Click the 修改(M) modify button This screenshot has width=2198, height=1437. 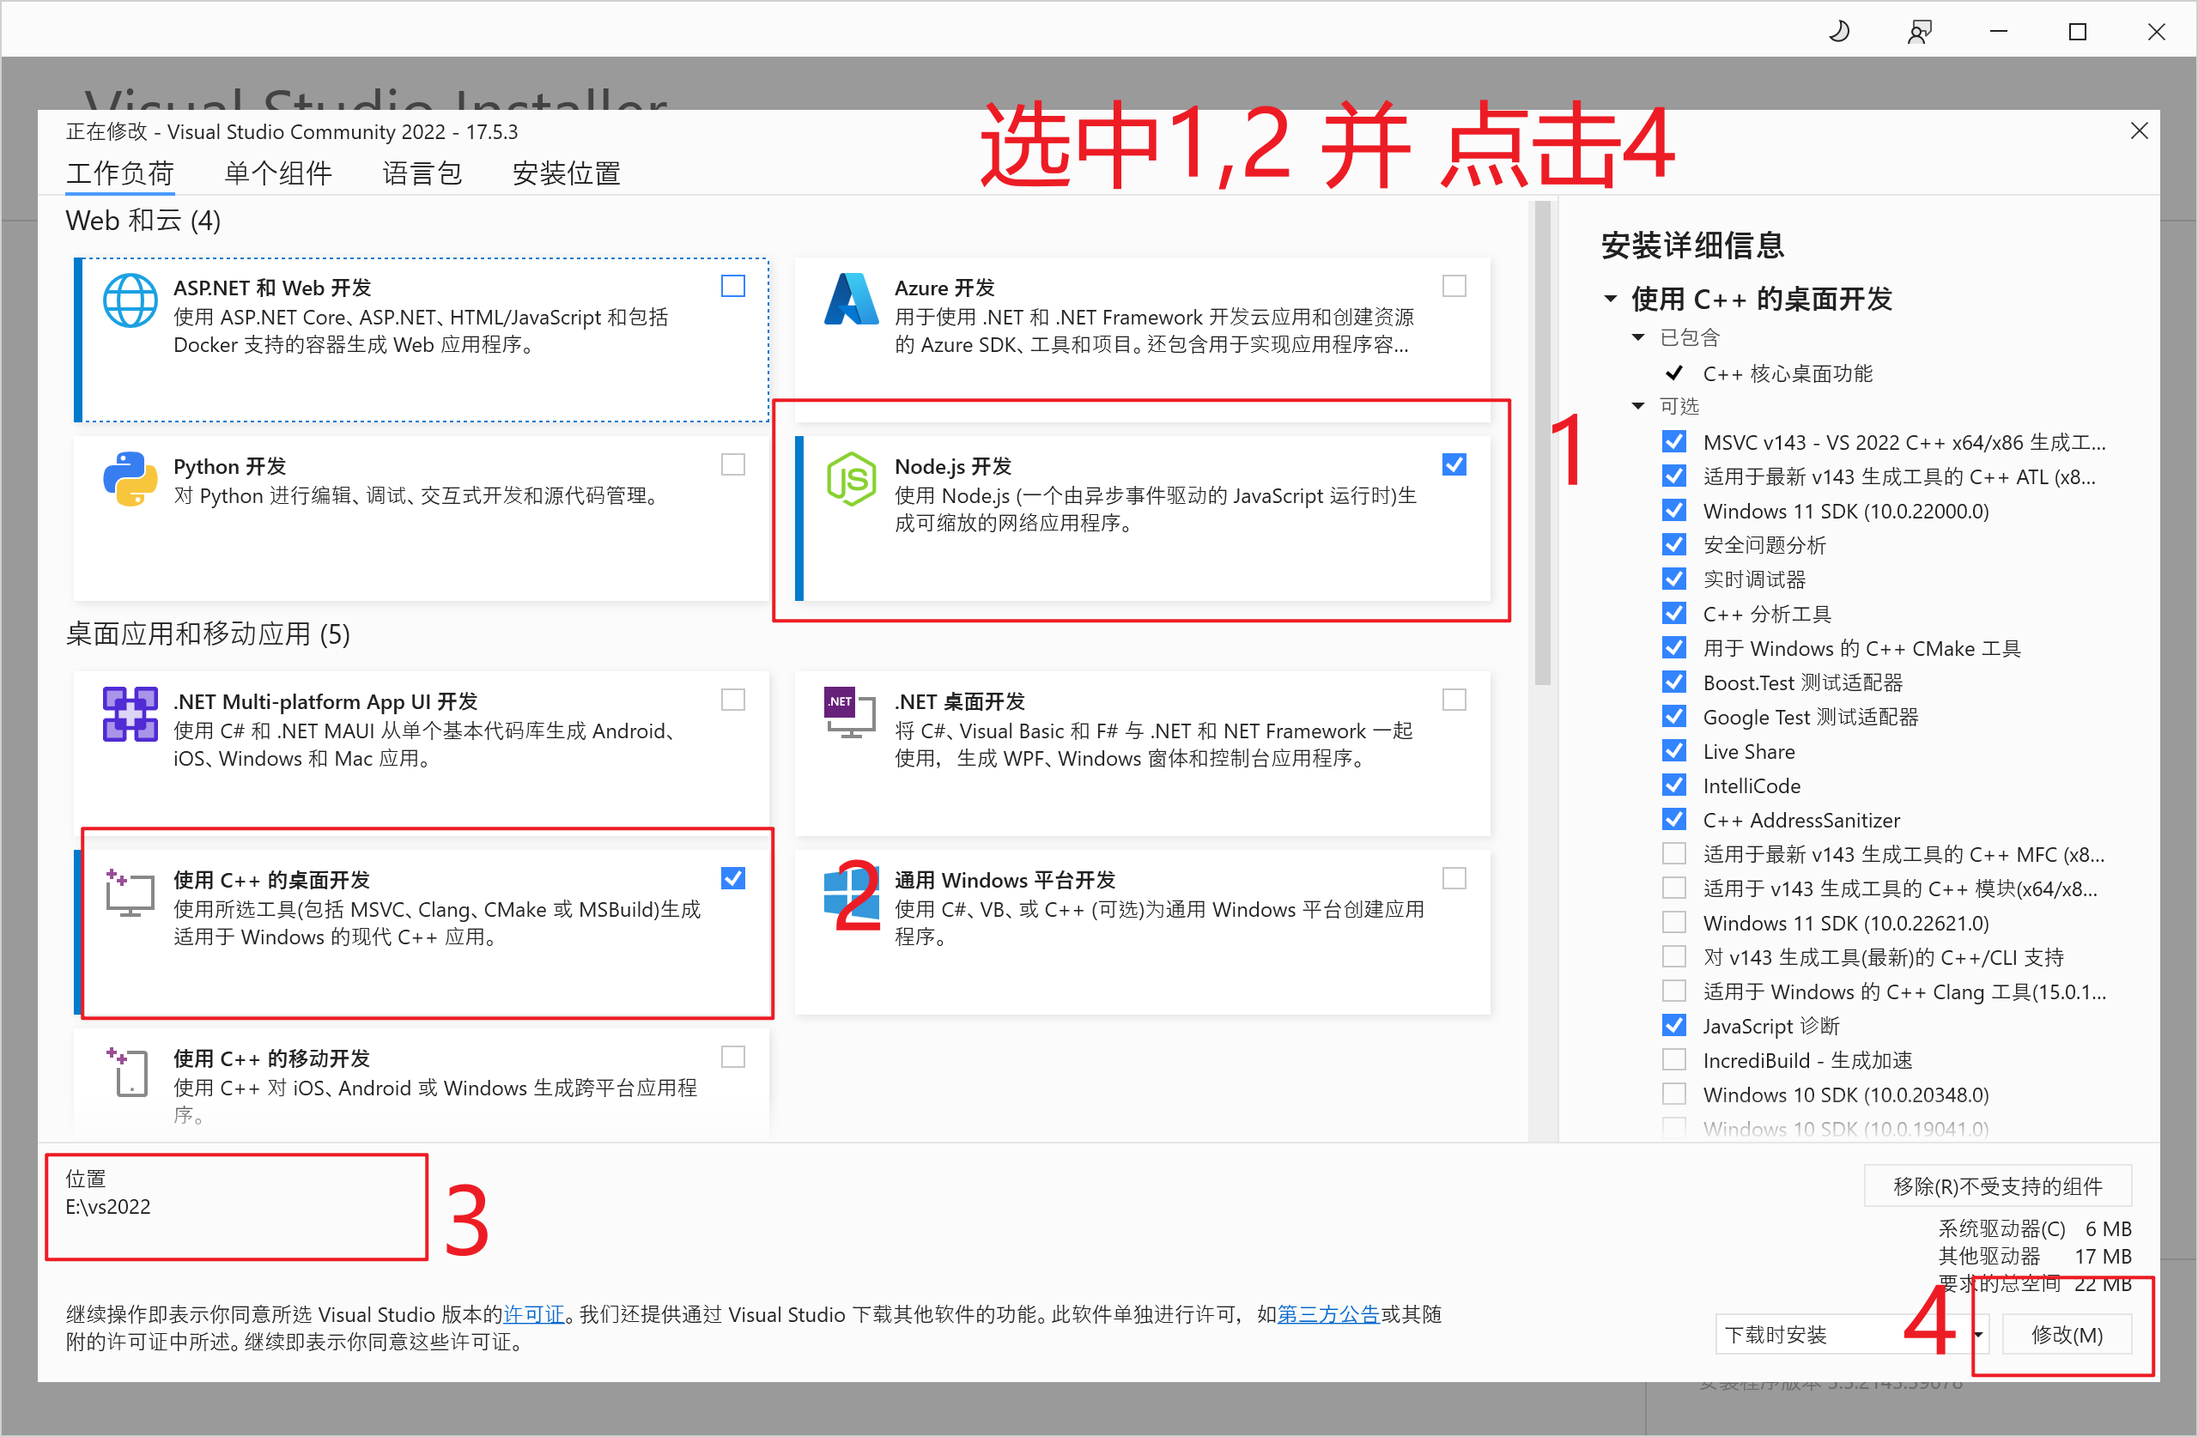coord(2067,1335)
